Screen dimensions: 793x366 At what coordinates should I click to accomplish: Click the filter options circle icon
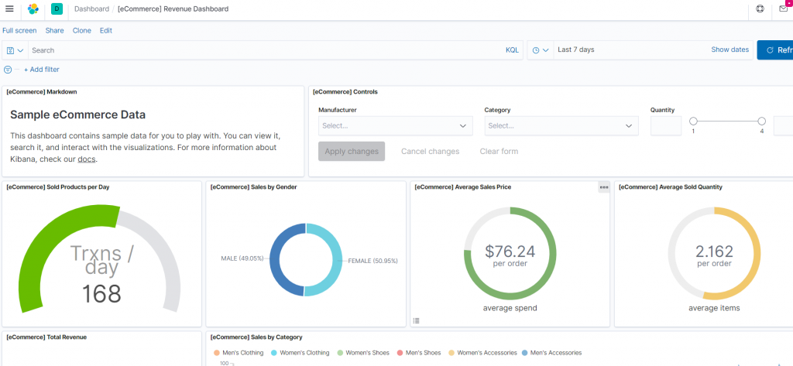(8, 70)
